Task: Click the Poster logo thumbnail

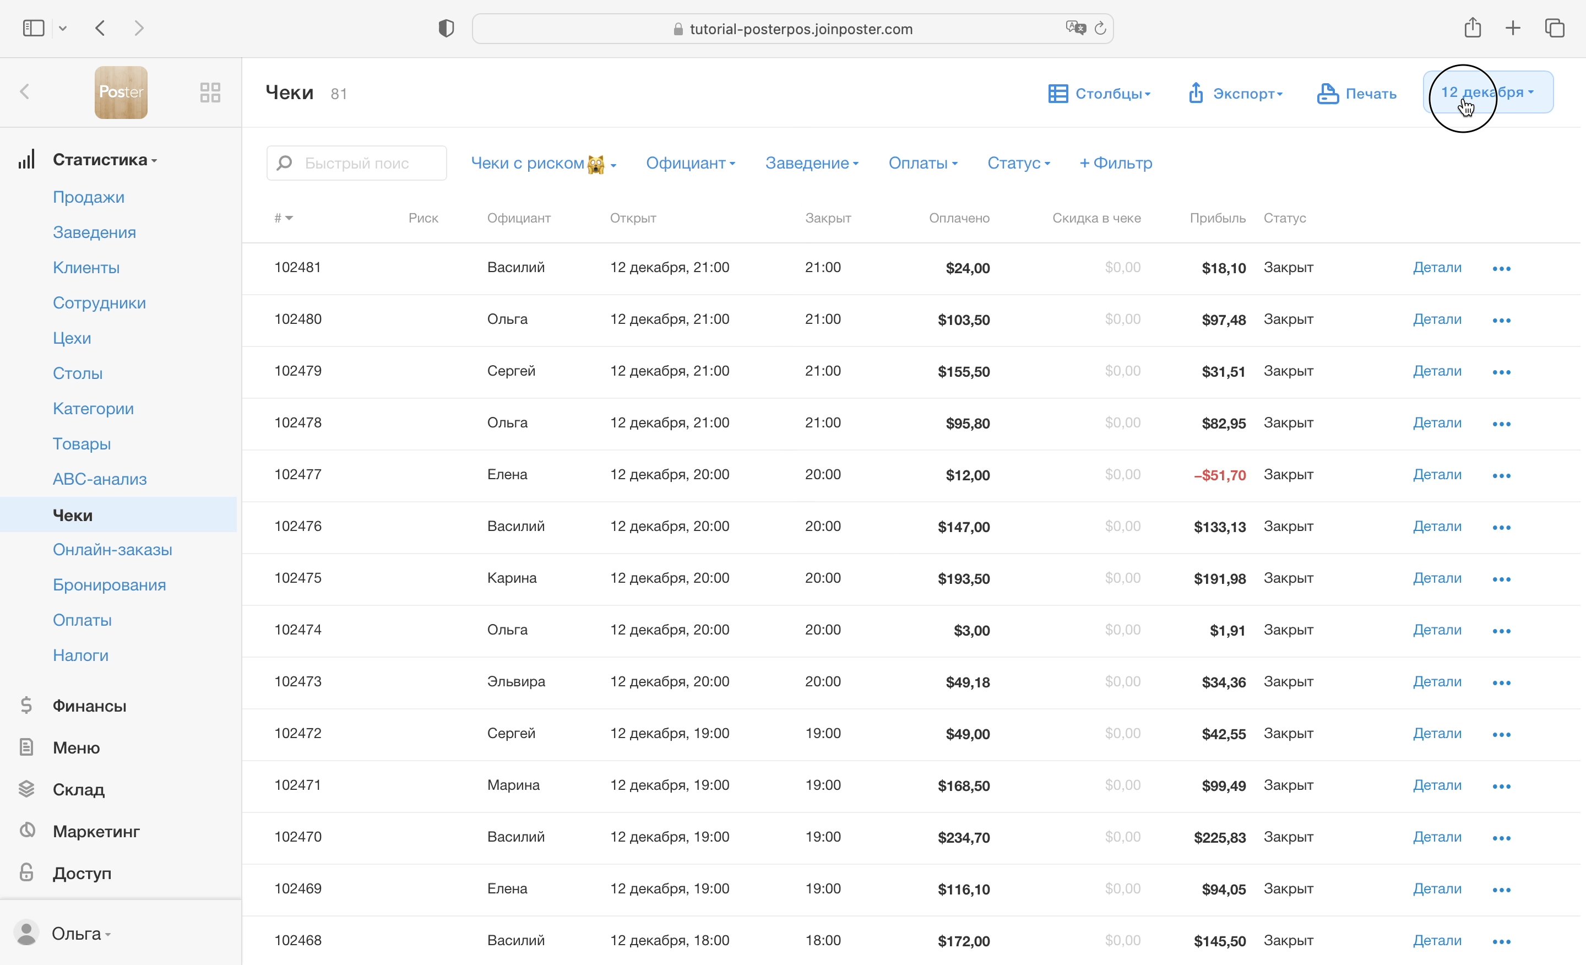Action: (121, 92)
